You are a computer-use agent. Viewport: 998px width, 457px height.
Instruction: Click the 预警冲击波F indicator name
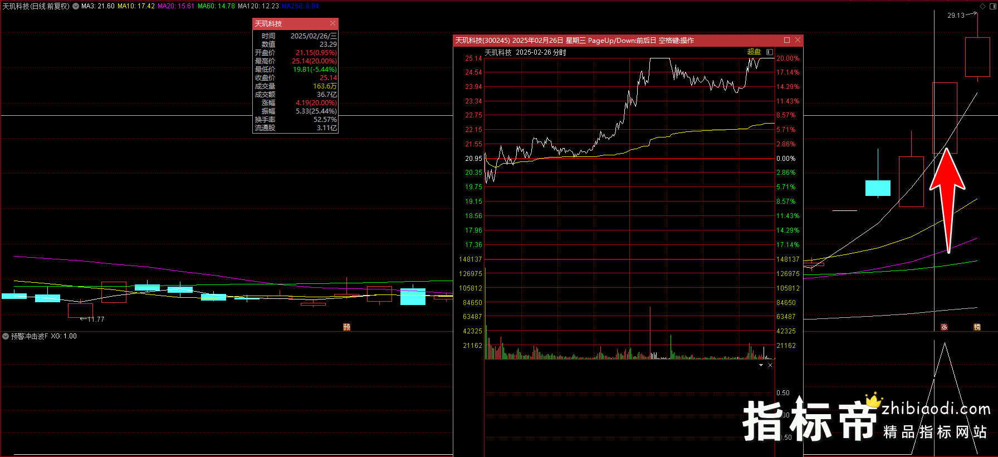coord(30,336)
